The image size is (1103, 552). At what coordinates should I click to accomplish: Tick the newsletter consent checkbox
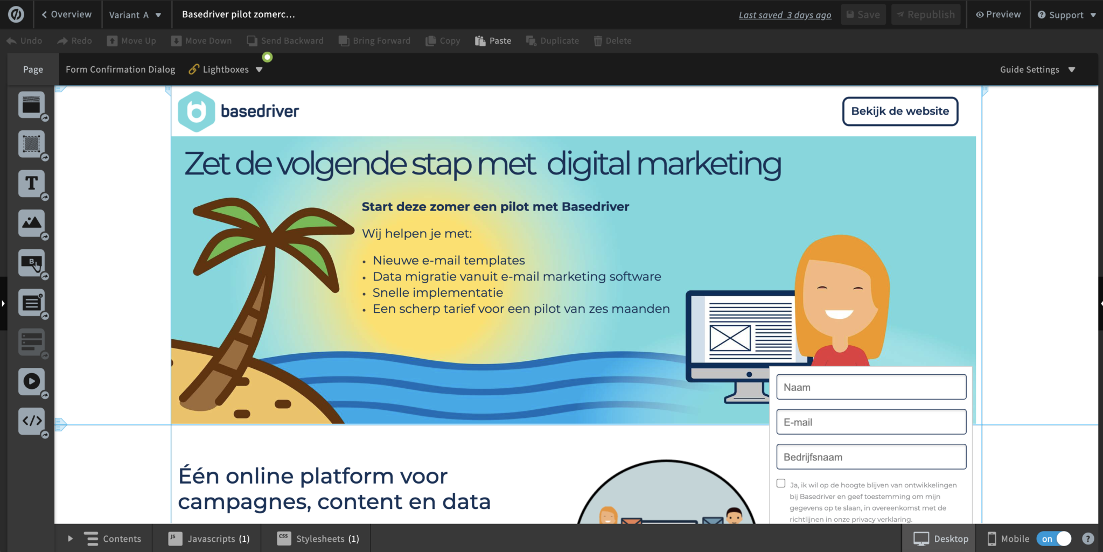click(x=781, y=483)
